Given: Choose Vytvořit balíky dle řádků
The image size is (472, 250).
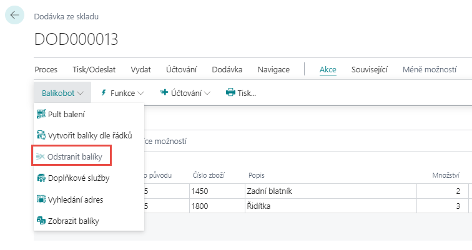Looking at the screenshot, I should (89, 135).
